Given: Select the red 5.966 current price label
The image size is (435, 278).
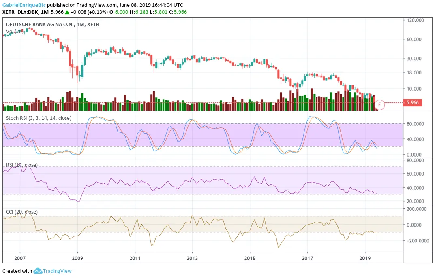Looking at the screenshot, I should tap(413, 102).
